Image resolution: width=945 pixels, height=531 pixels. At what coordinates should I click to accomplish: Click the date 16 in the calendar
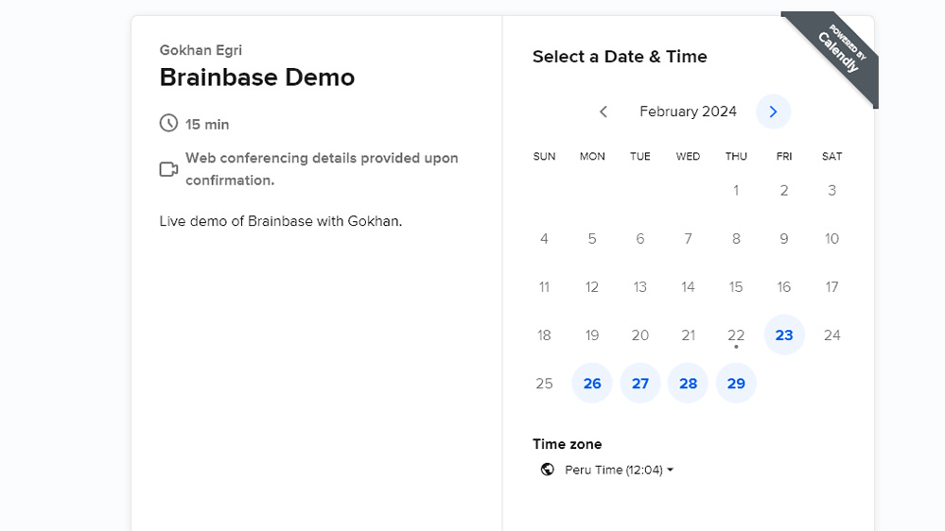(784, 286)
